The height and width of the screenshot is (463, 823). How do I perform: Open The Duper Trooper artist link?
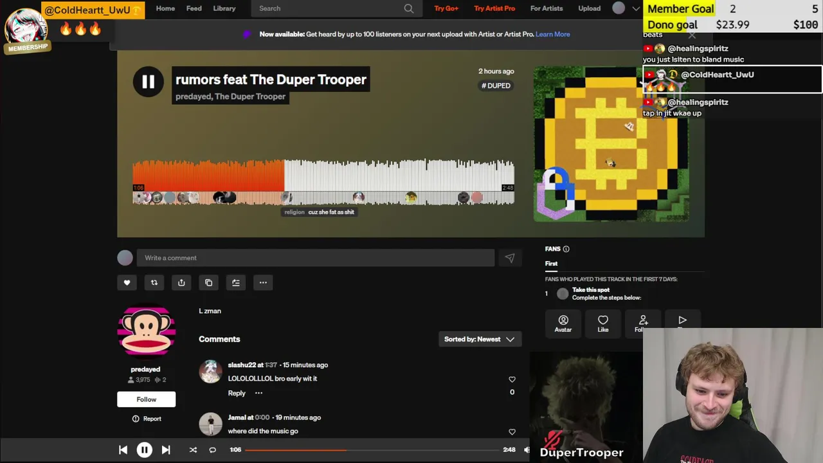(x=250, y=96)
